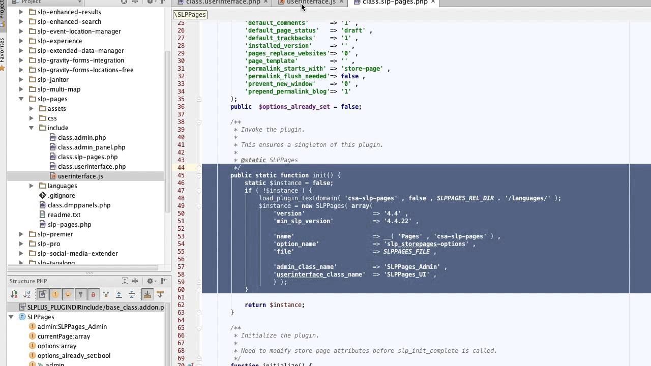Hide the Structure PHP panel
The image size is (651, 366).
(164, 281)
